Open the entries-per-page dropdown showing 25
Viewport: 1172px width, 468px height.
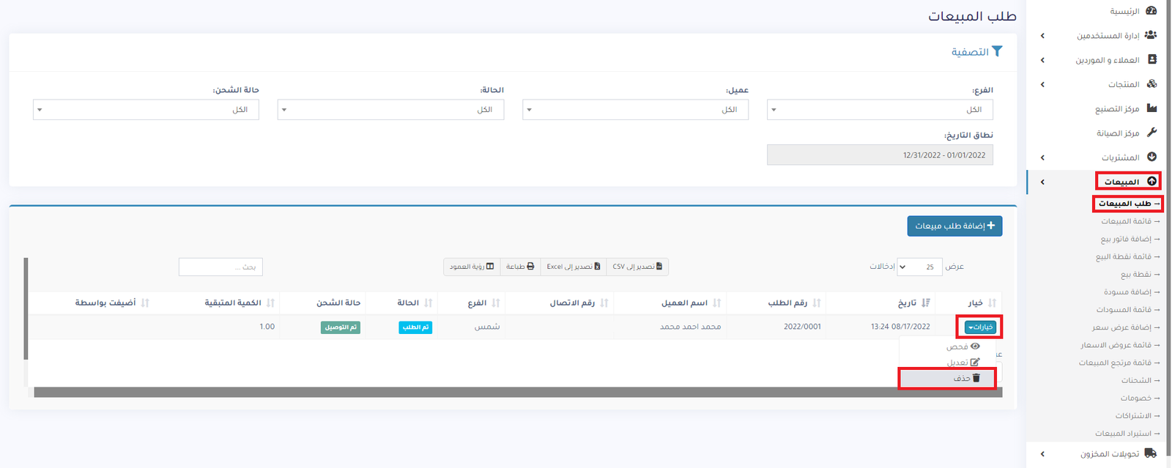click(920, 267)
